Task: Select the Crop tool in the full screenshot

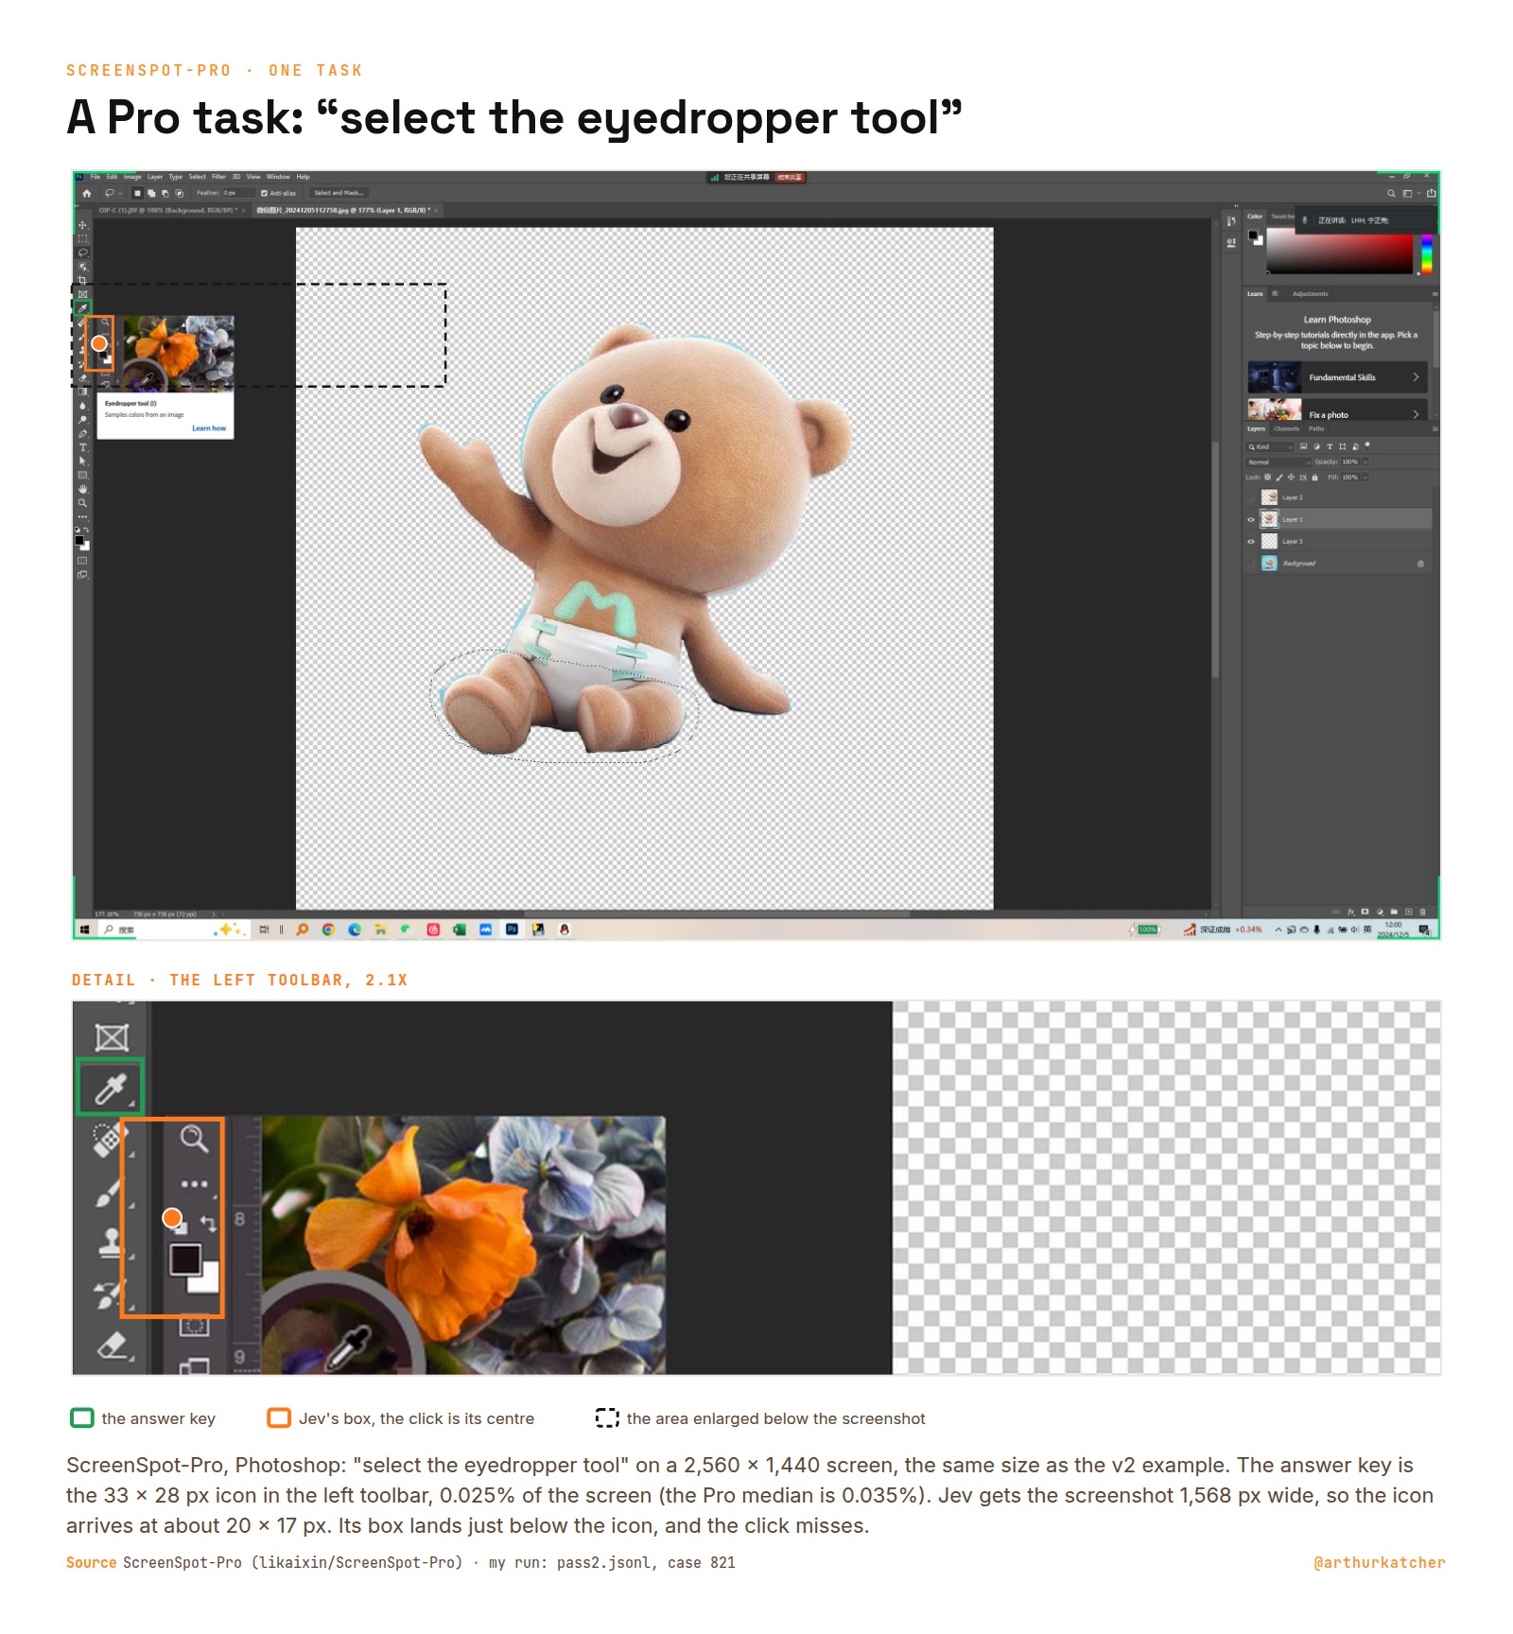Action: [82, 280]
